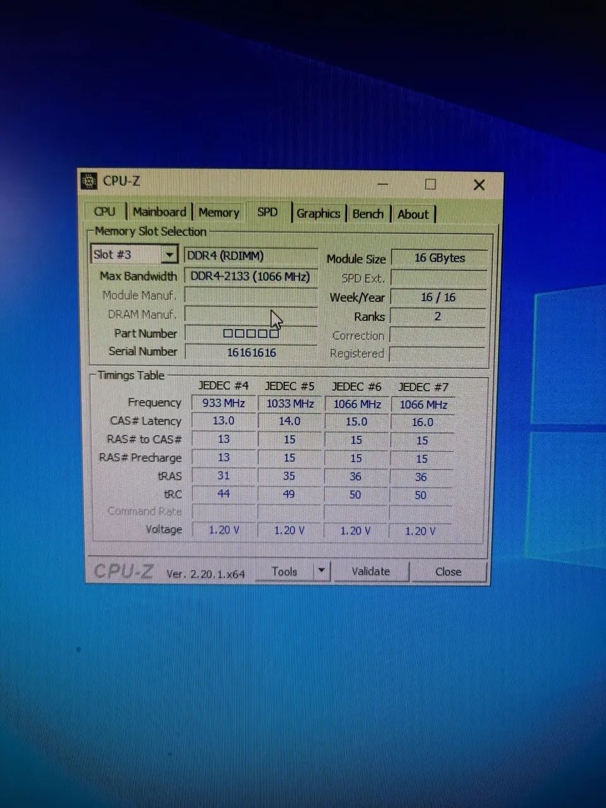Go to the Bench tab

point(368,214)
